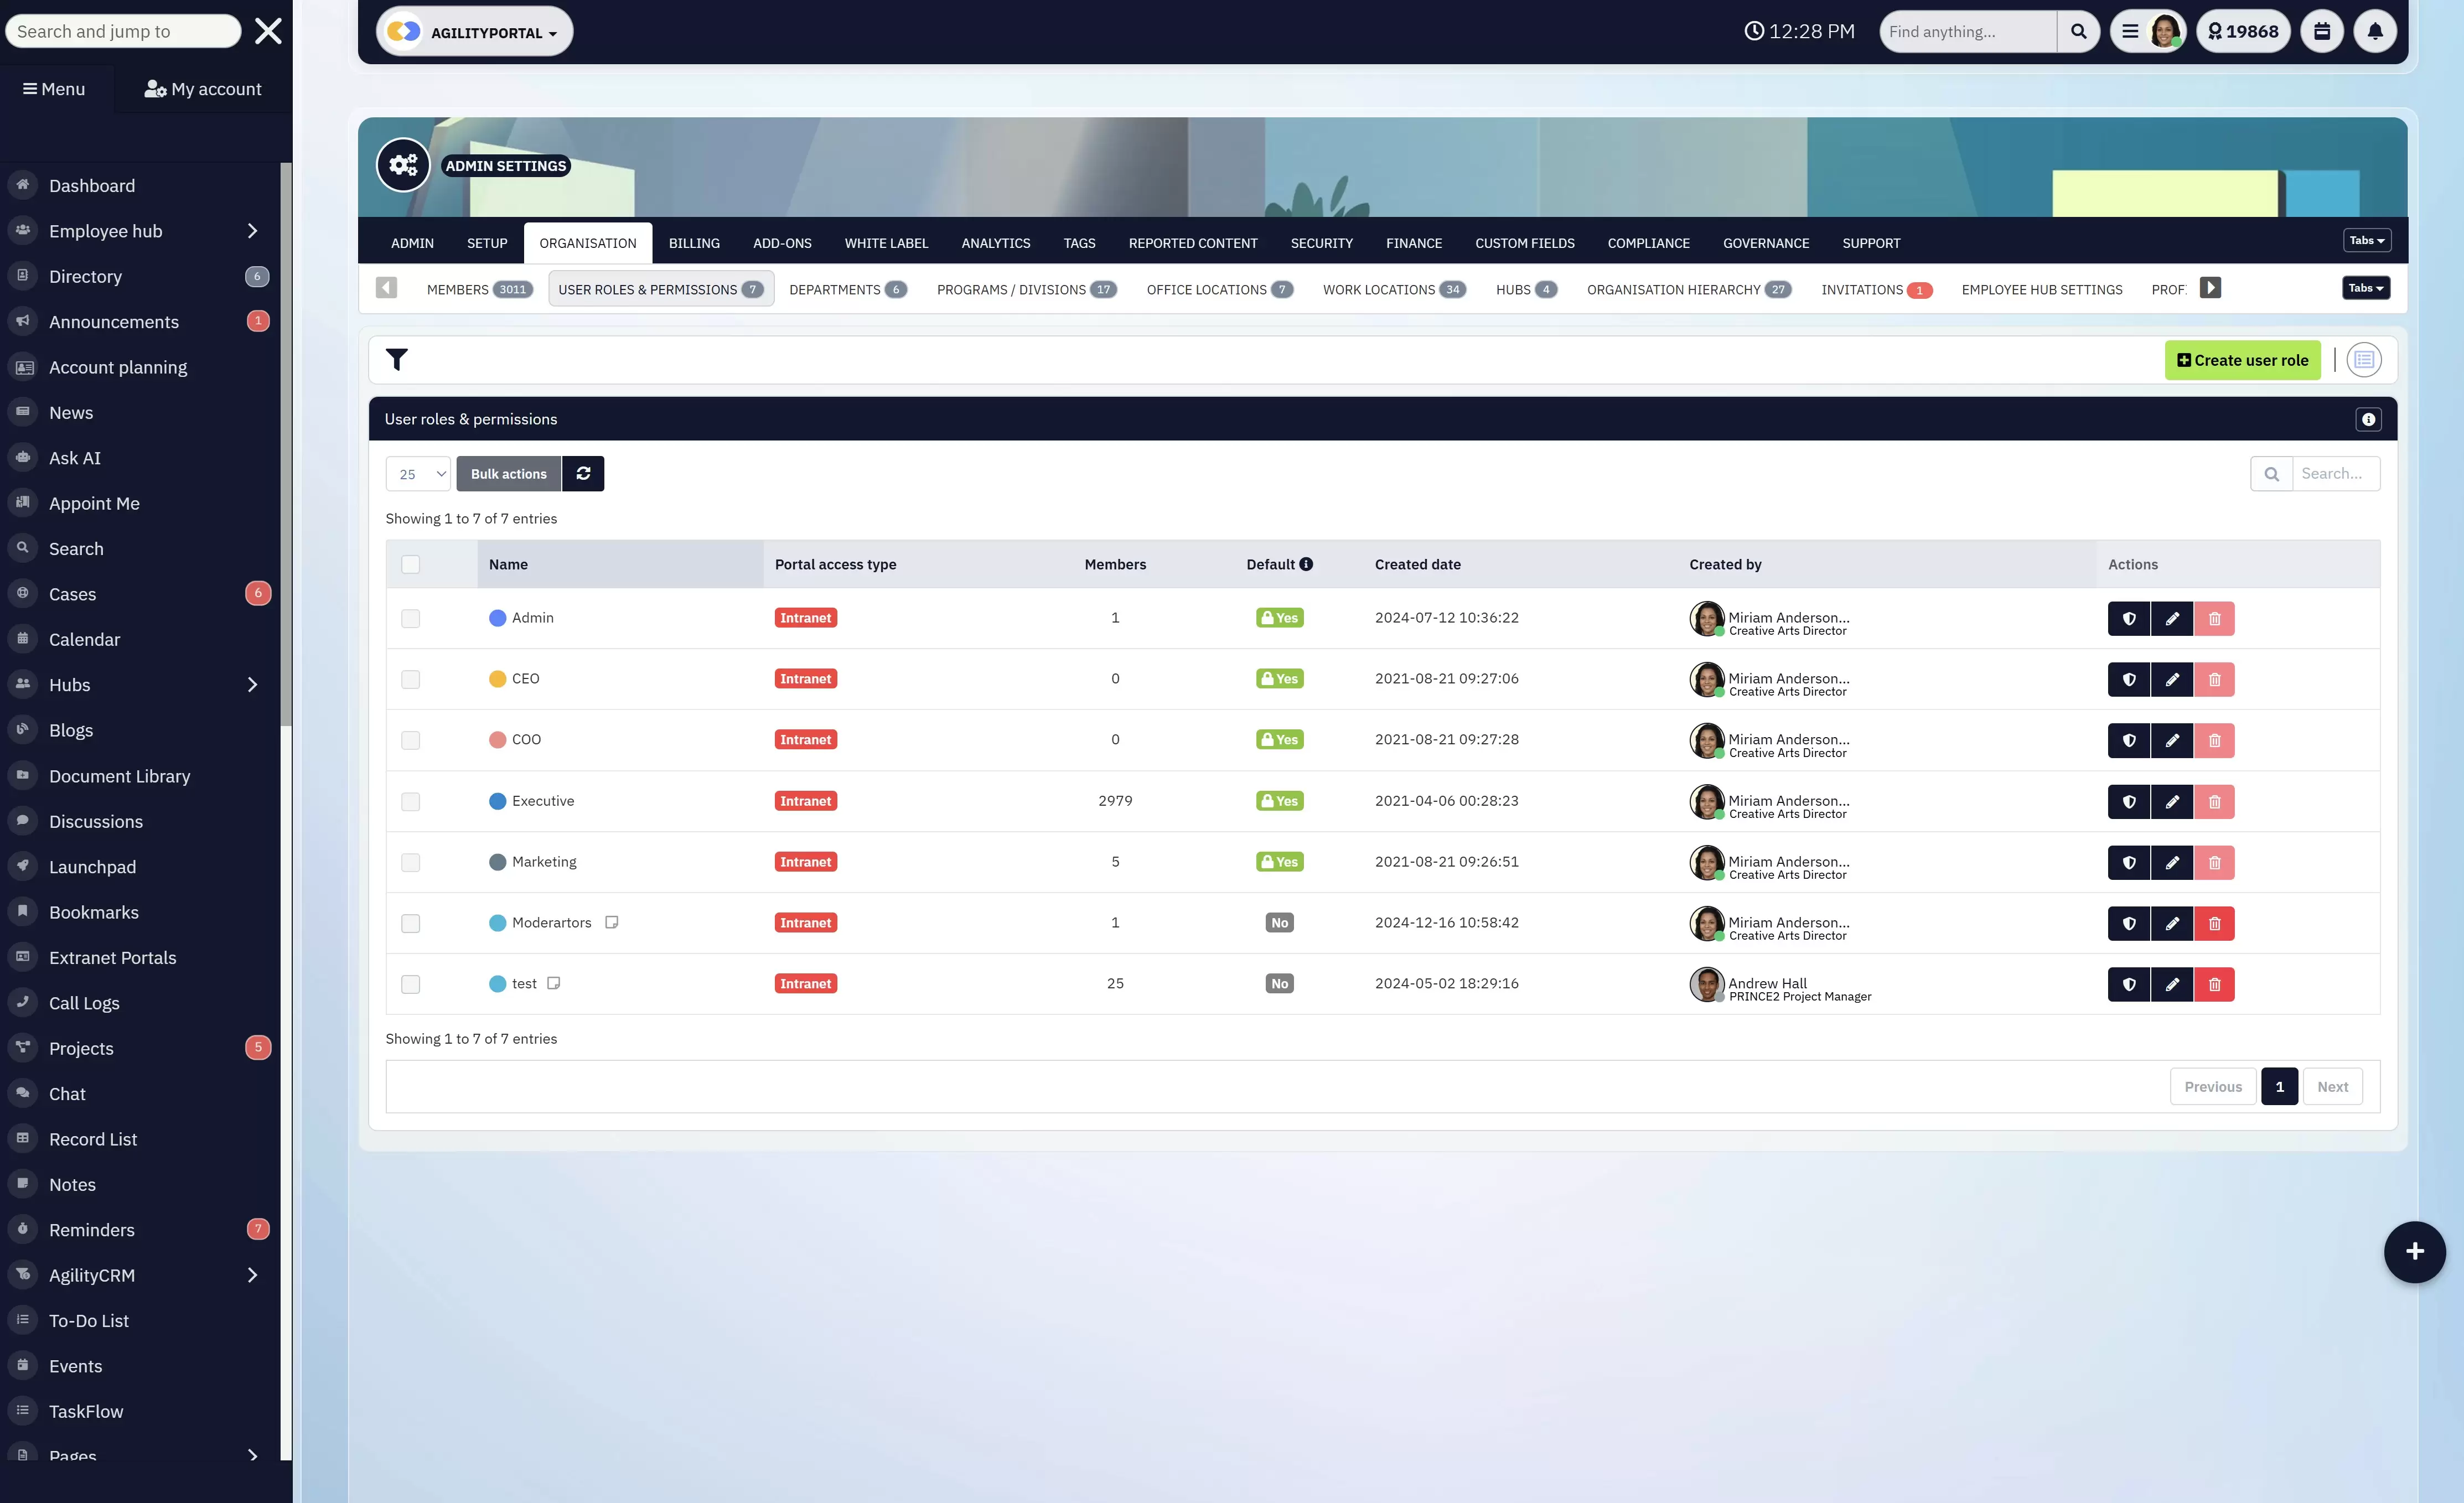
Task: Click the floating plus button
Action: (x=2414, y=1252)
